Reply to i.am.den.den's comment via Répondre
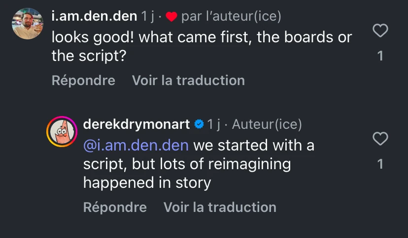 coord(83,80)
